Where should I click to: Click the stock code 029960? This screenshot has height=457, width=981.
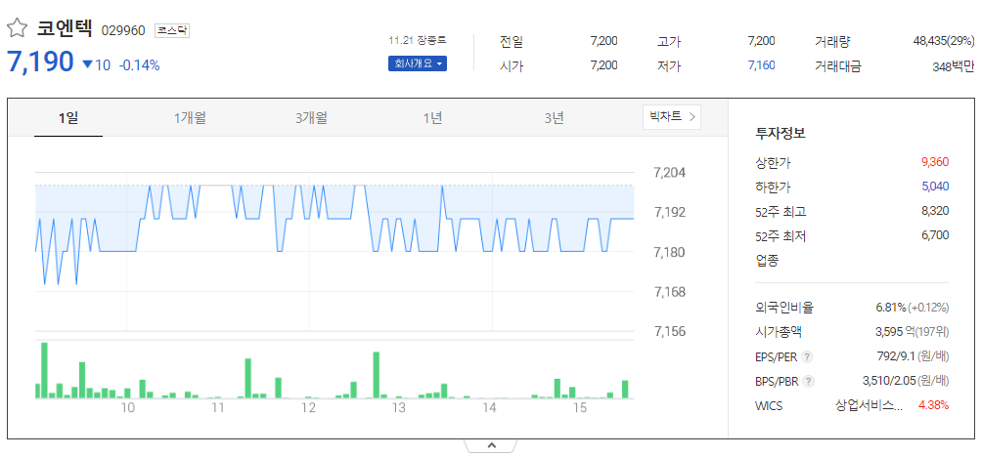[122, 30]
